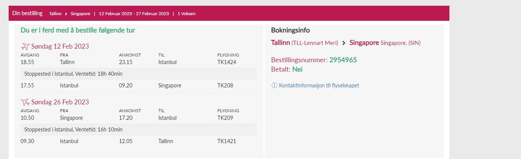Click the outbound flight airplane icon
The height and width of the screenshot is (159, 521).
click(25, 46)
